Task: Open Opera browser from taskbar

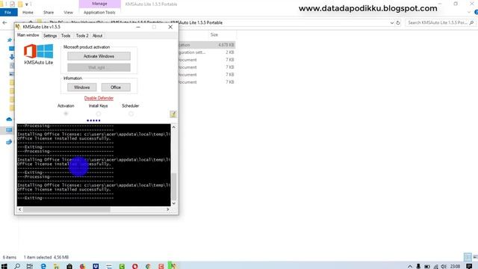Action: click(135, 266)
